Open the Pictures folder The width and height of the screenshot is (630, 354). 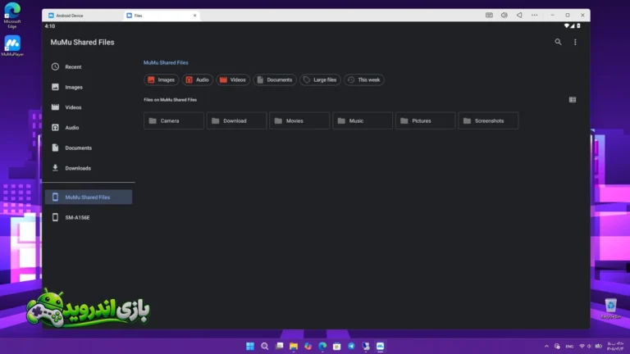point(426,120)
